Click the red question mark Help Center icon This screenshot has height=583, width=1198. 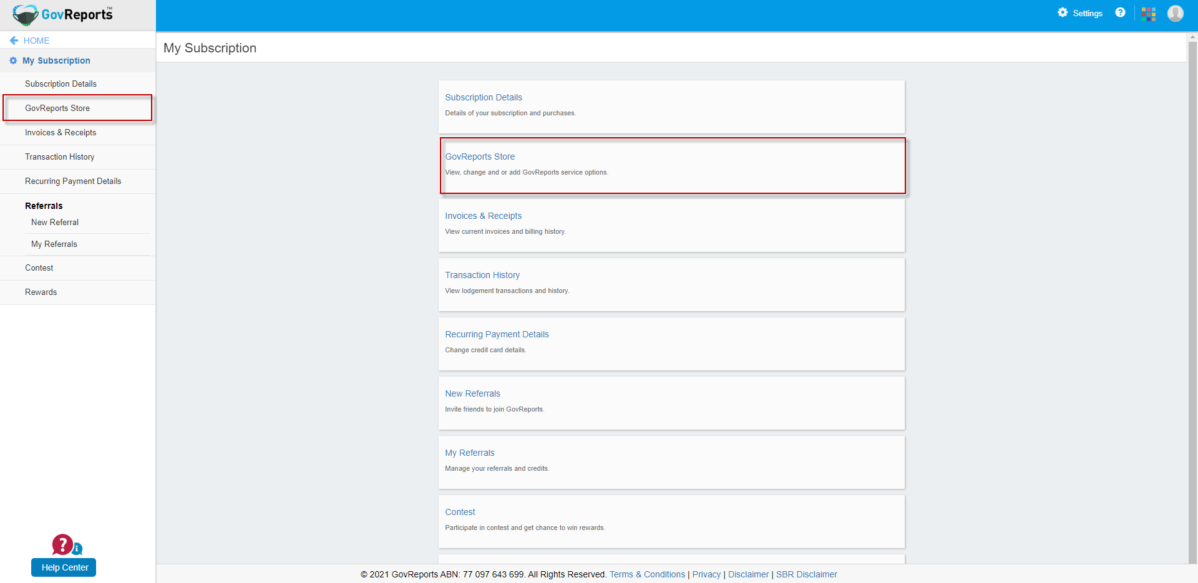(62, 544)
